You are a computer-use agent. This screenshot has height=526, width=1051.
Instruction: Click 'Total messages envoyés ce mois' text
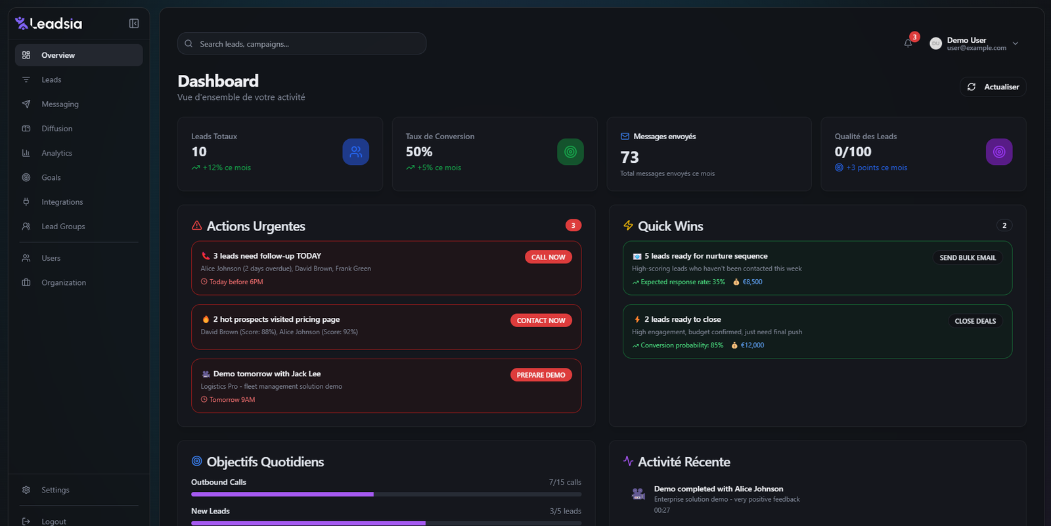[667, 173]
